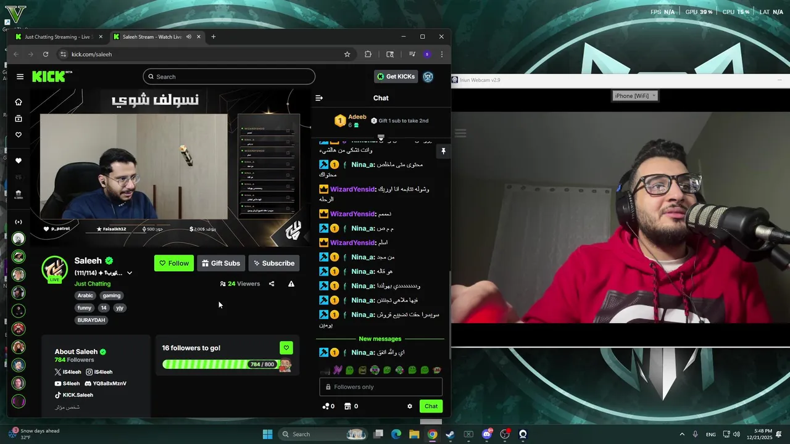Click the Followers only chat input
790x444 pixels.
coord(381,387)
